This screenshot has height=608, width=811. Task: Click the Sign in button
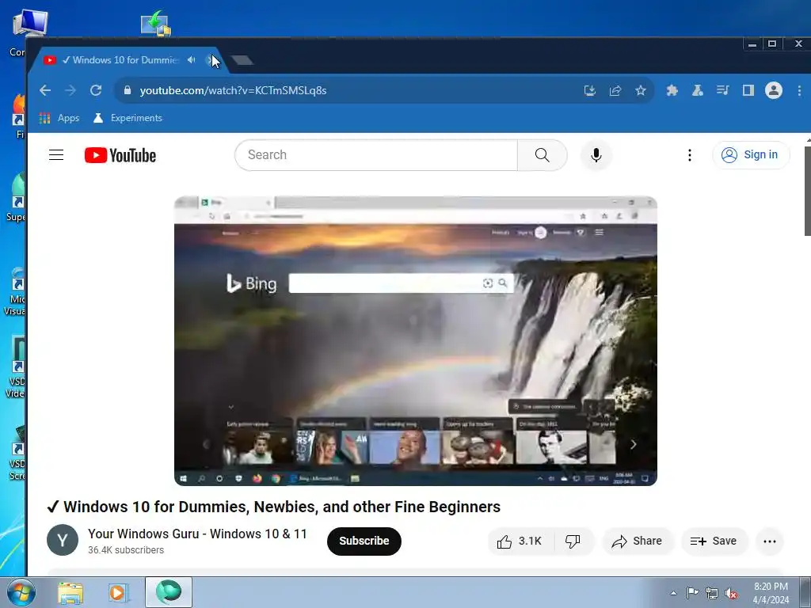(751, 155)
